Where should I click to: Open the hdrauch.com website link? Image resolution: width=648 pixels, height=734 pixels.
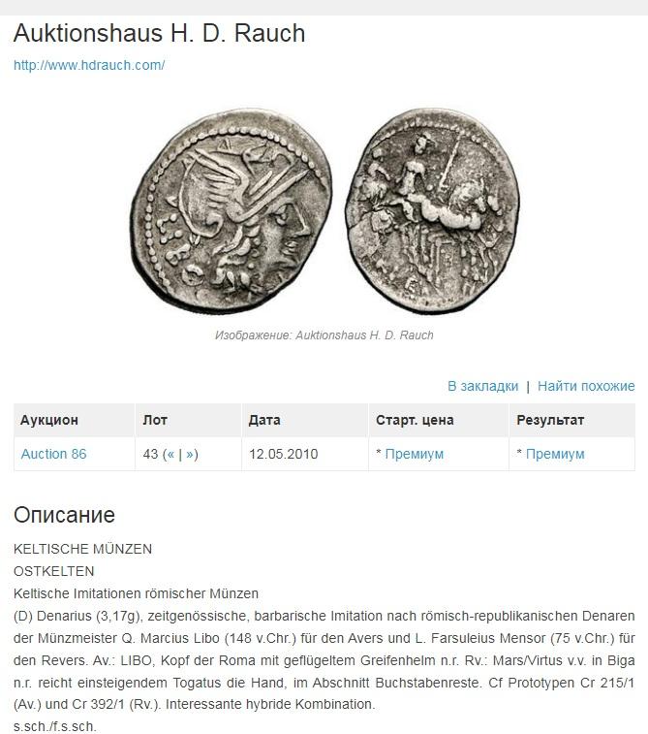click(x=89, y=65)
